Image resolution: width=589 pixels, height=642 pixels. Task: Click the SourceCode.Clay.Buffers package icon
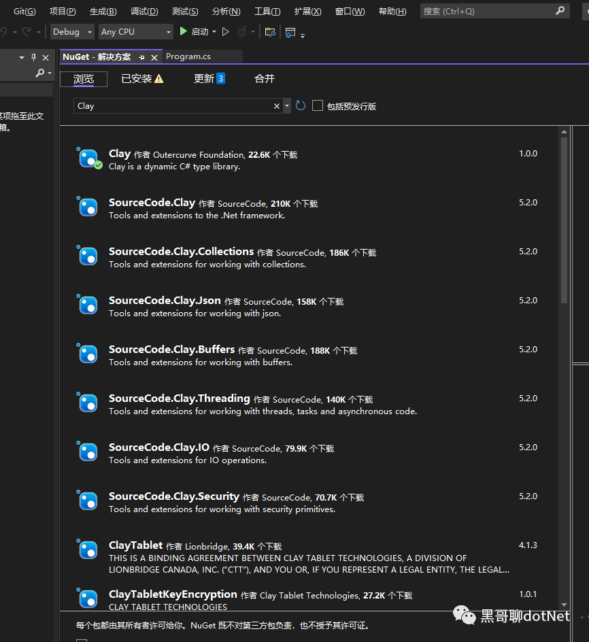click(87, 354)
